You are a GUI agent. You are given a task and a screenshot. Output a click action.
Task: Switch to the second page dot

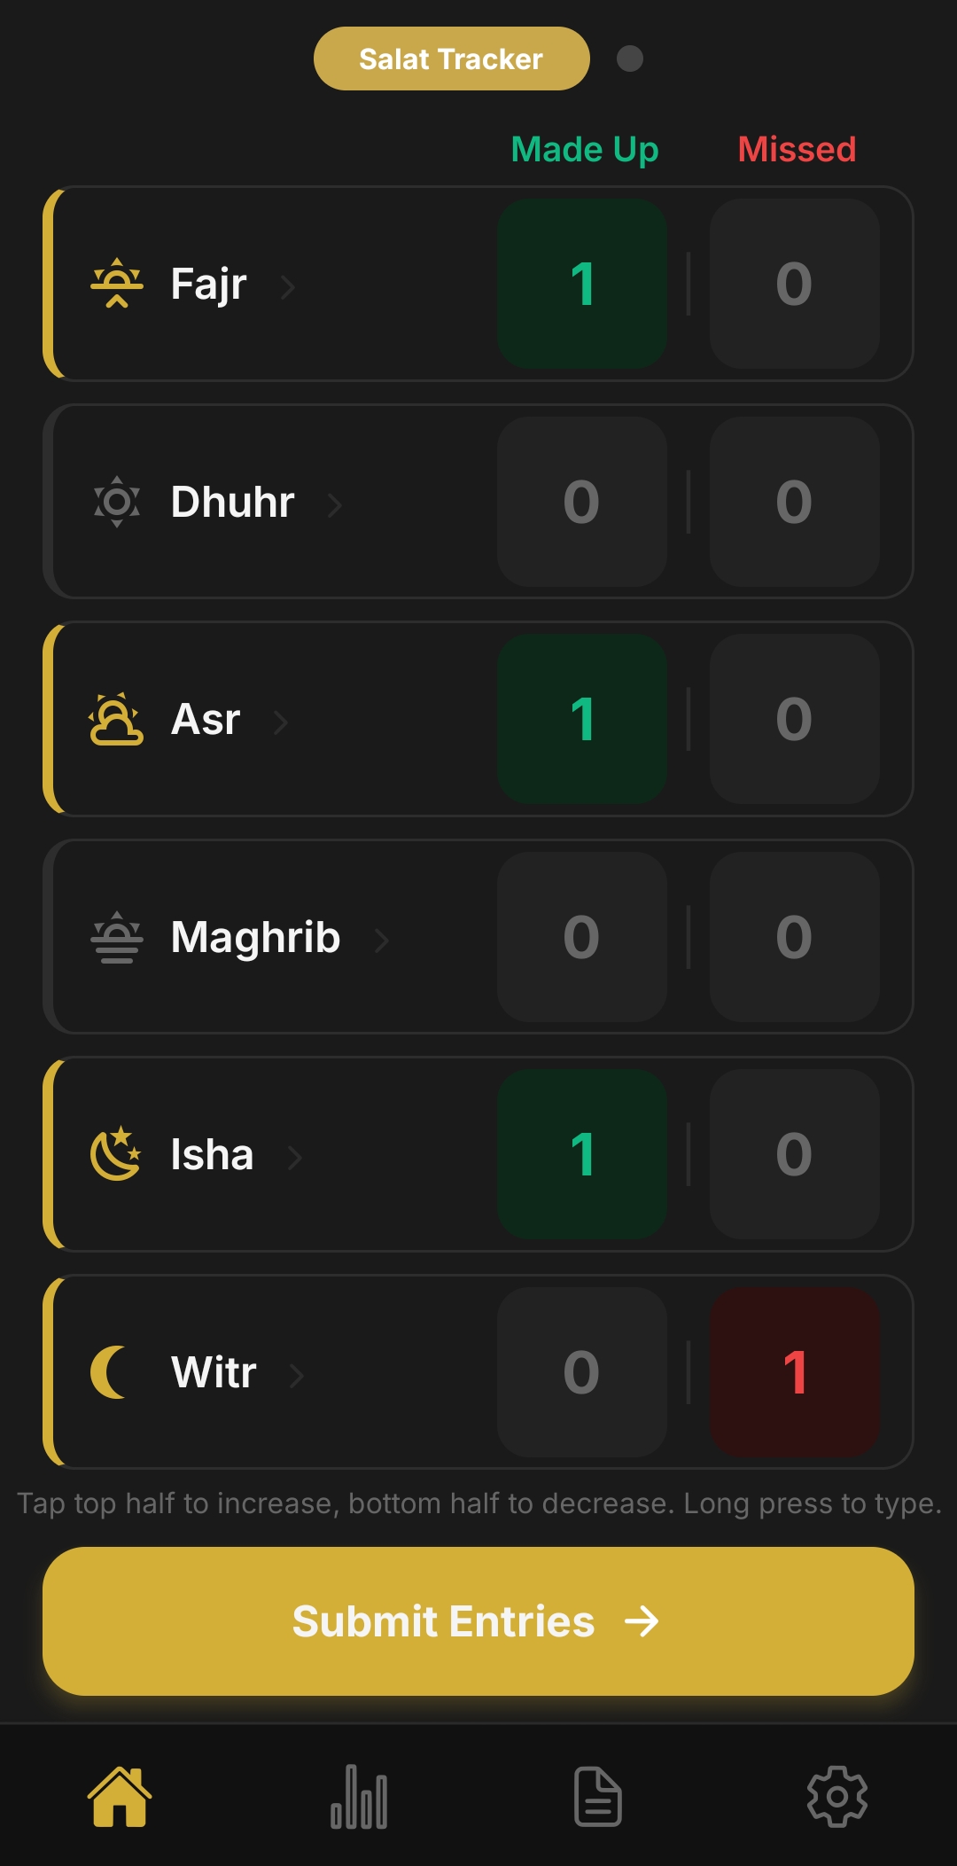630,59
